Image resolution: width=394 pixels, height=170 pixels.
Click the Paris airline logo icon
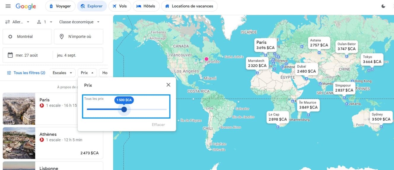click(42, 106)
